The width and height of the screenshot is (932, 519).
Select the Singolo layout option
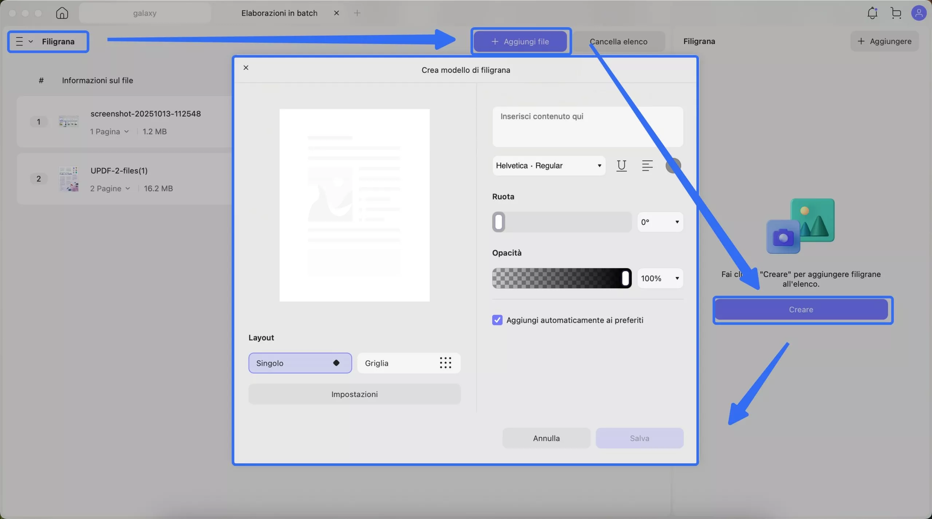300,363
